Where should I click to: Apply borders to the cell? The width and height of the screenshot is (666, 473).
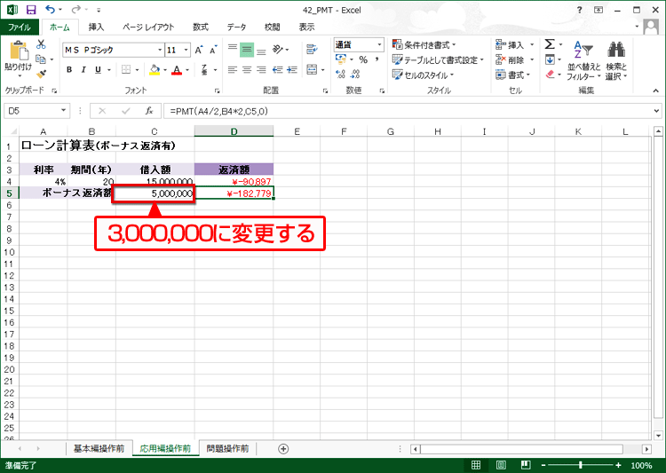point(126,69)
